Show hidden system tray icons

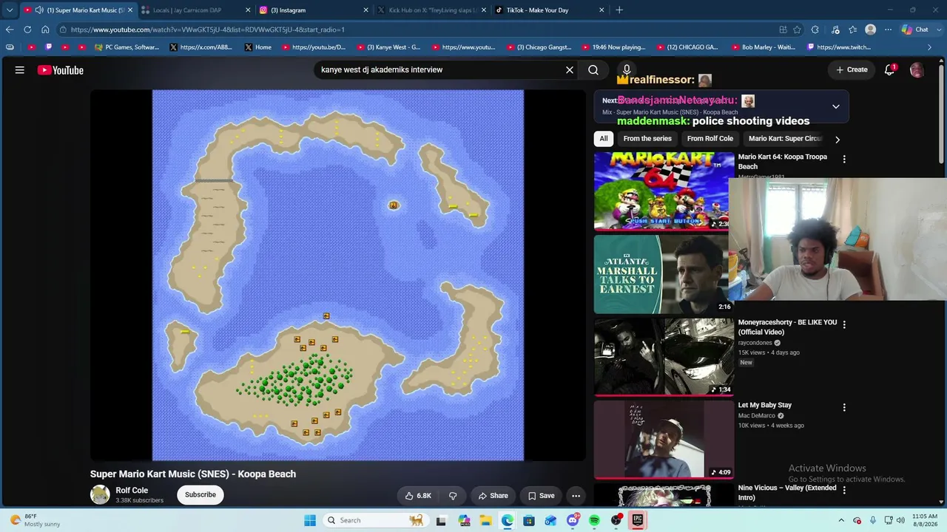click(841, 520)
